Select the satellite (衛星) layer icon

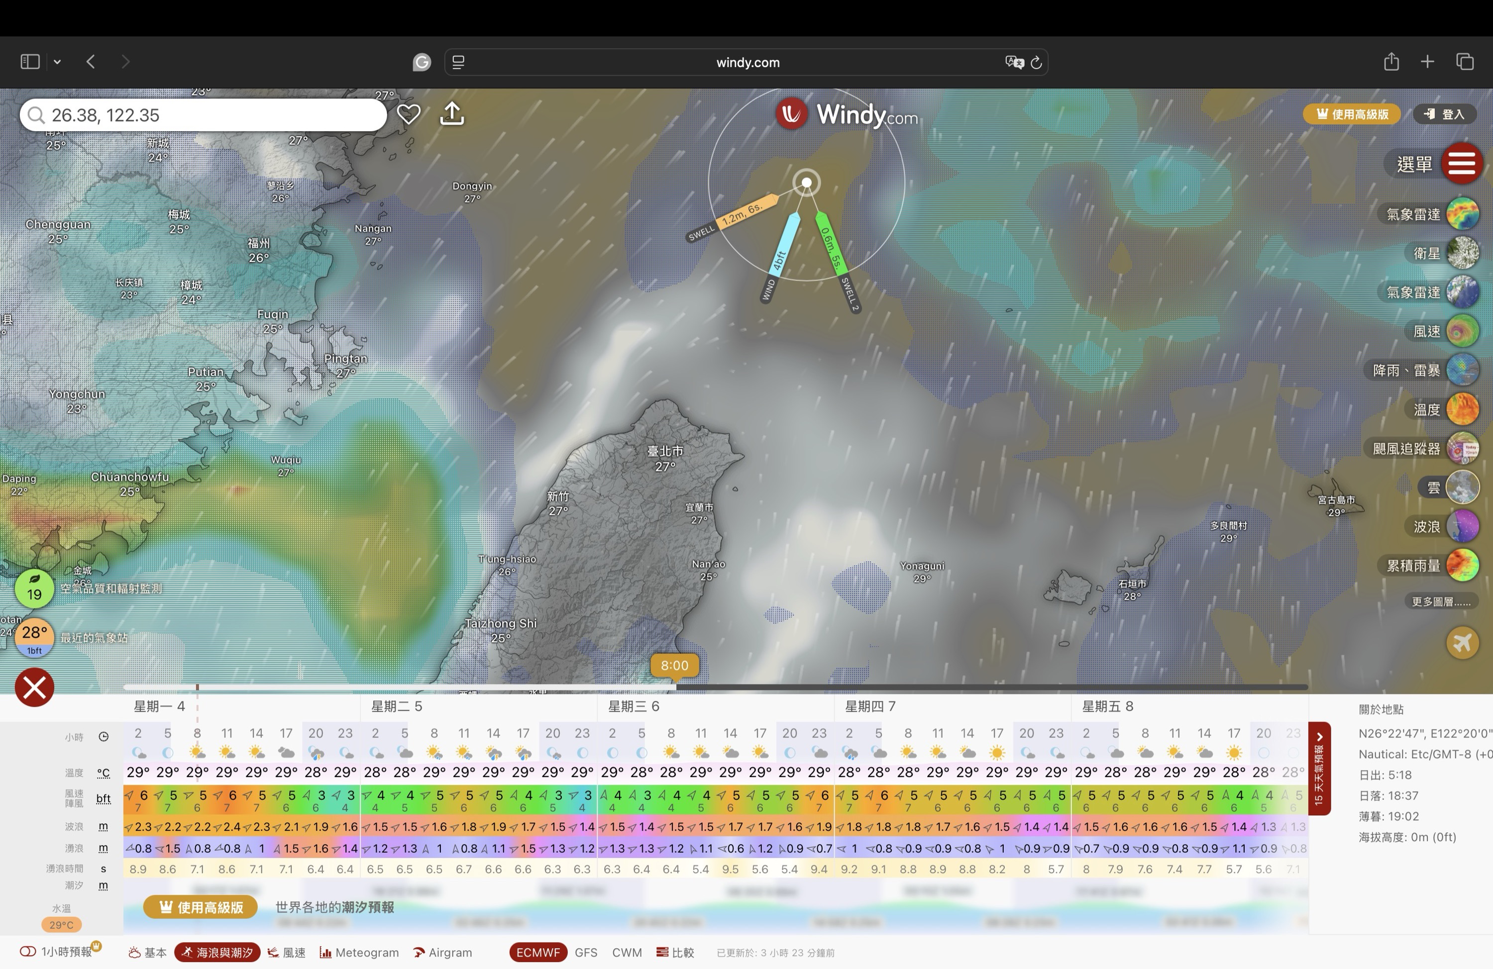point(1462,253)
